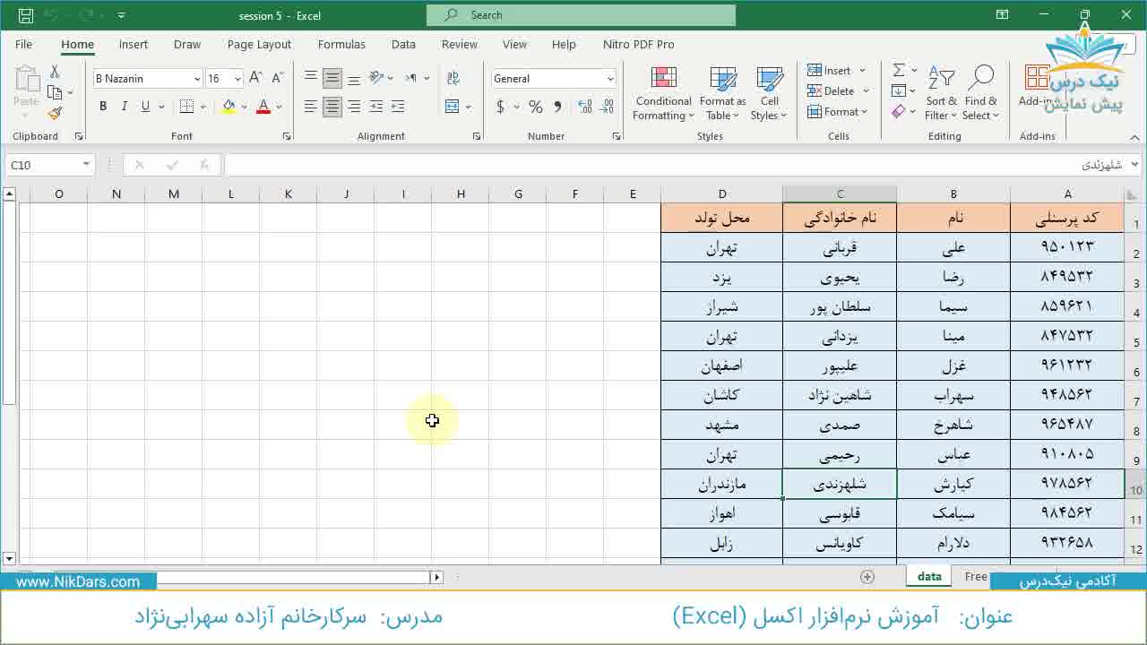Click the Name Box showing C10
1147x645 pixels.
pyautogui.click(x=43, y=165)
